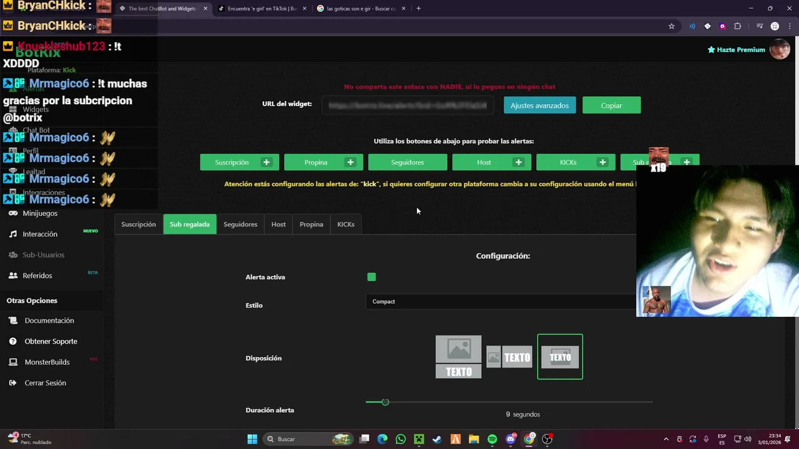This screenshot has height=449, width=799.
Task: Switch to the Host alert tab
Action: coord(278,224)
